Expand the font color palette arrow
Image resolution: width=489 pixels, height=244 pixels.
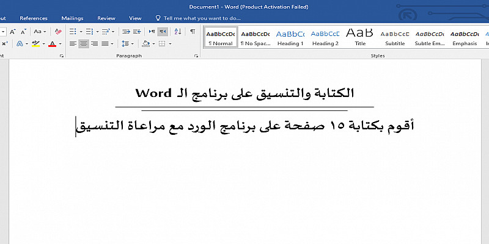pos(60,44)
